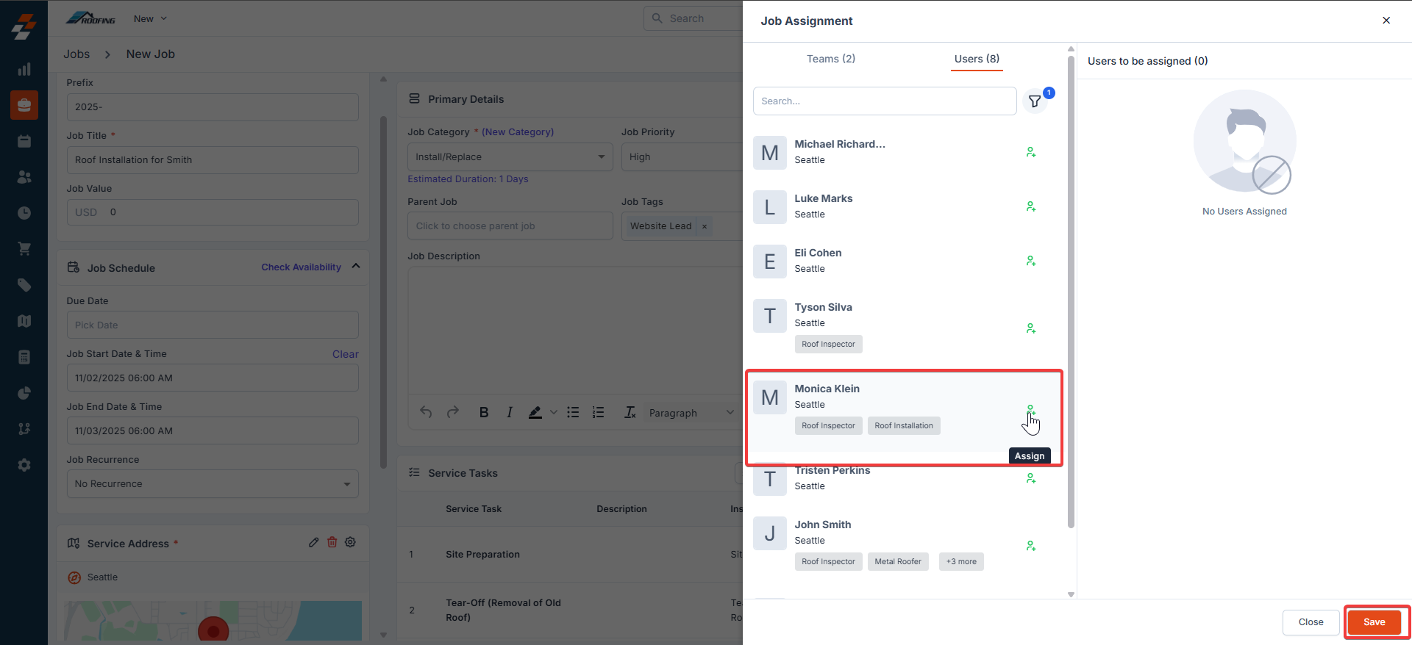Clear formatting in description editor
Image resolution: width=1412 pixels, height=645 pixels.
coord(630,413)
